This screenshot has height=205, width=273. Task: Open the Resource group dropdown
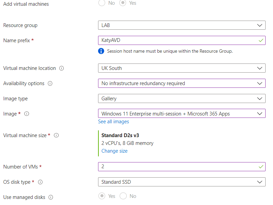[x=182, y=25]
